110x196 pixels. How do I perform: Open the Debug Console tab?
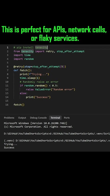38,118
